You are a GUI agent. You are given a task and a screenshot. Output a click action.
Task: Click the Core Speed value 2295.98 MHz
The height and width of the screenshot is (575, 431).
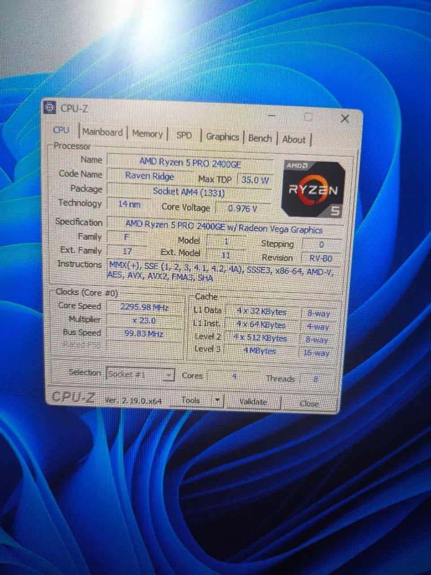144,307
